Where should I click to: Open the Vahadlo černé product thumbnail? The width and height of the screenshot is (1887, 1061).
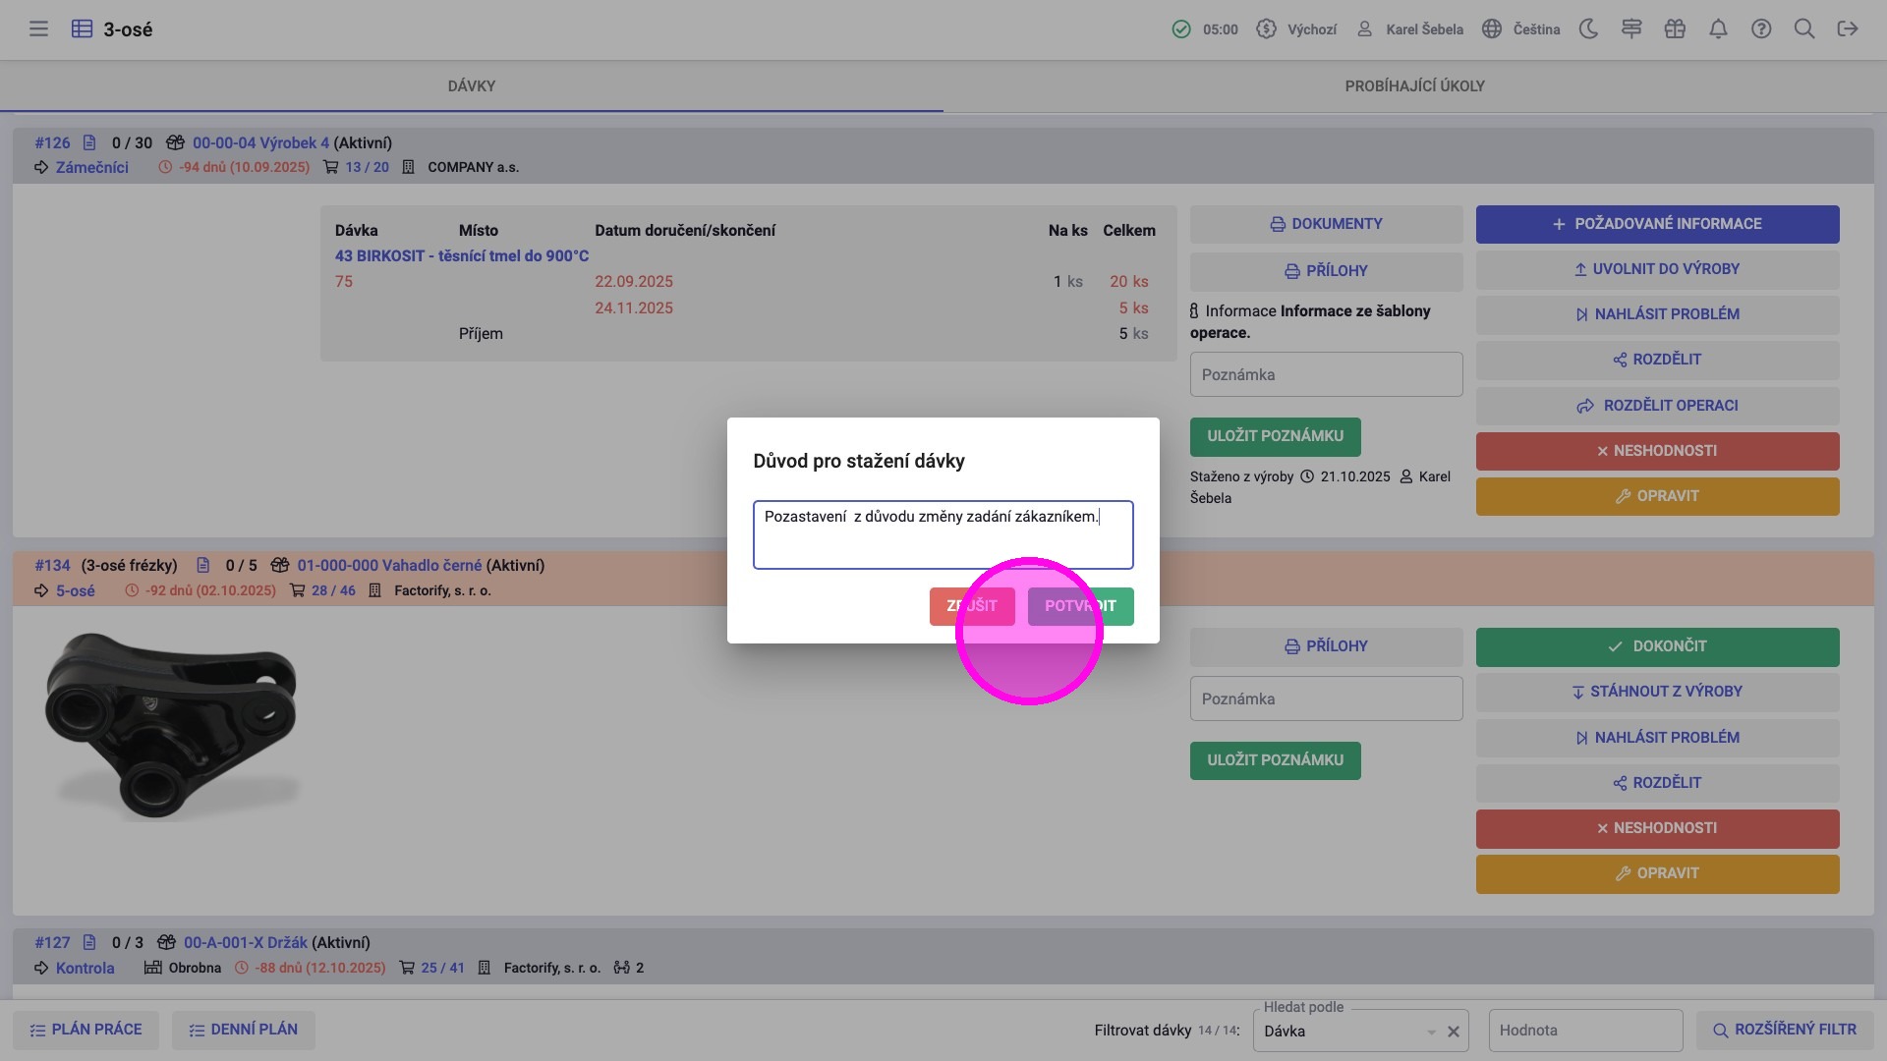pos(171,725)
